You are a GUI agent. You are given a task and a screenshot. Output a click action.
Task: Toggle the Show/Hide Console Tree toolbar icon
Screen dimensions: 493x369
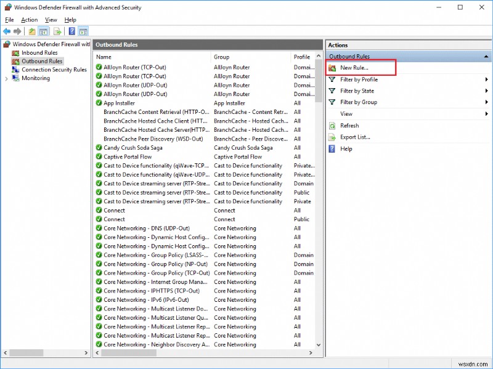(x=43, y=31)
